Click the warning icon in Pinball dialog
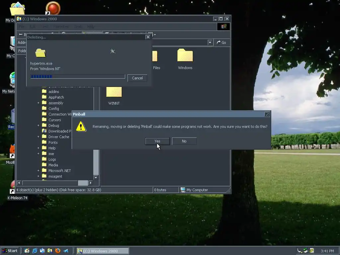The width and height of the screenshot is (340, 255). (81, 127)
